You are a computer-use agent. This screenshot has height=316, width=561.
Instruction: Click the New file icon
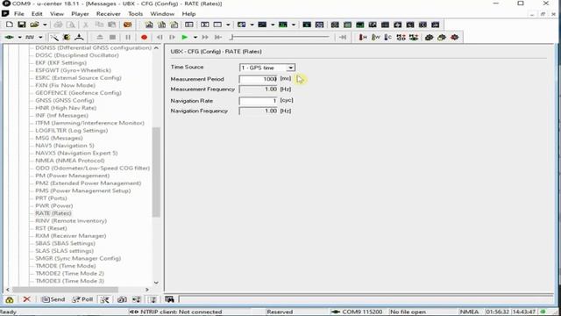tap(10, 25)
